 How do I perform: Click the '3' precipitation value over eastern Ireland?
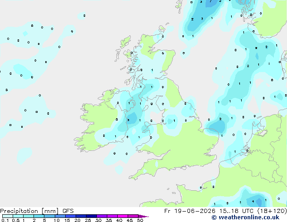[x=128, y=120]
